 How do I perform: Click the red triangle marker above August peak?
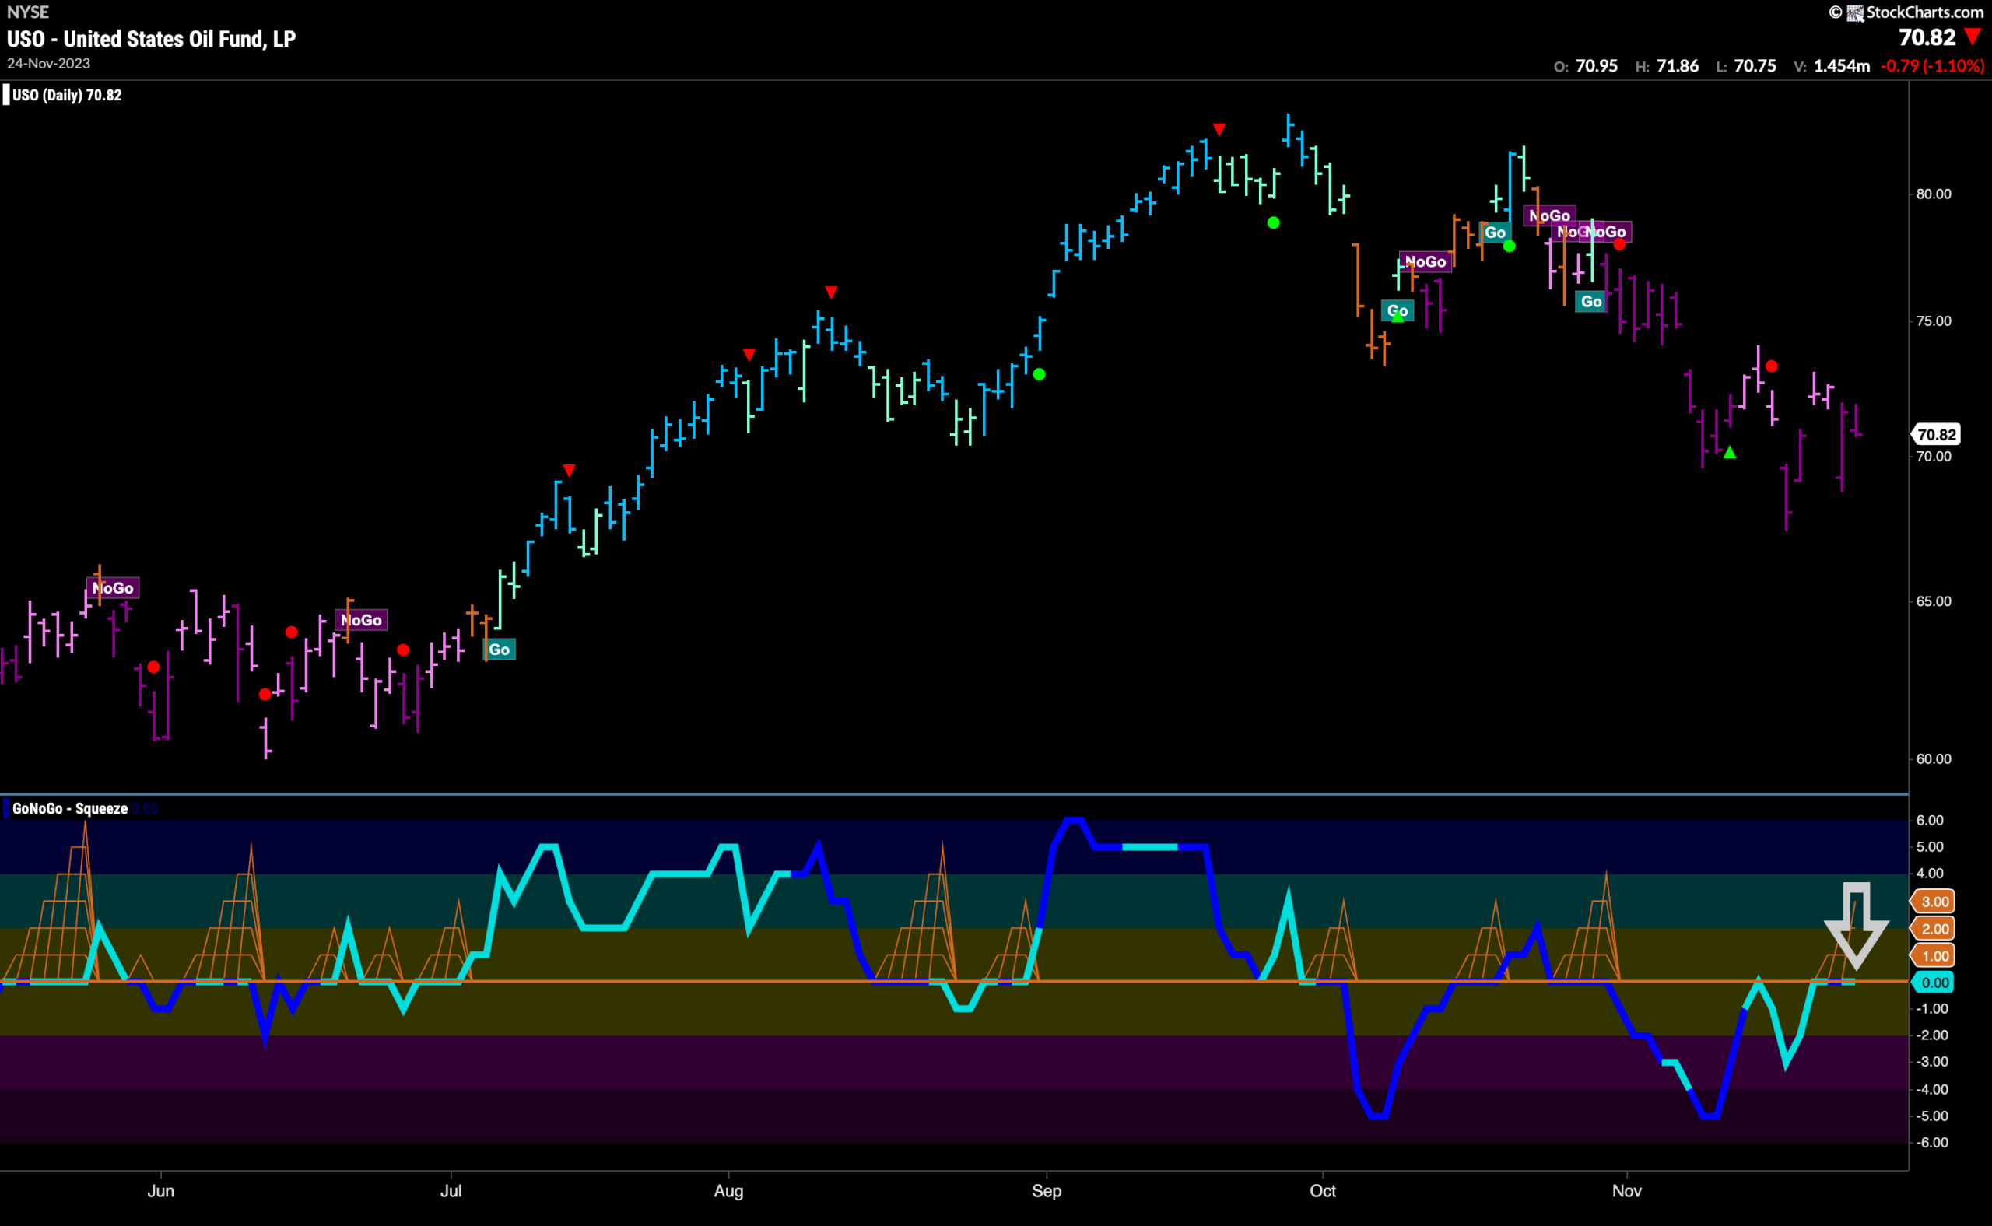831,292
